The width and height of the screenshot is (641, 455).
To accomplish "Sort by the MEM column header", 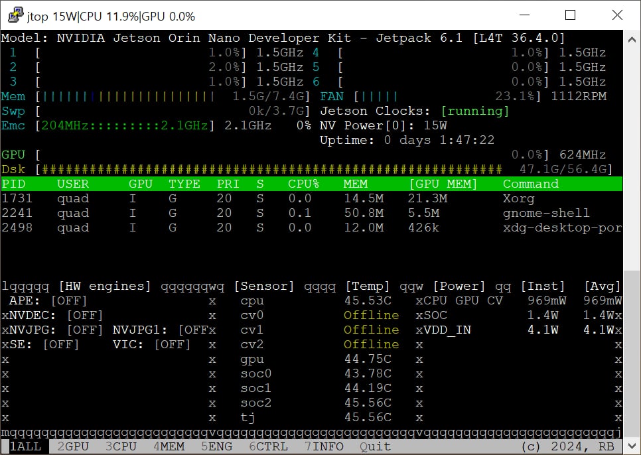I will tap(356, 184).
